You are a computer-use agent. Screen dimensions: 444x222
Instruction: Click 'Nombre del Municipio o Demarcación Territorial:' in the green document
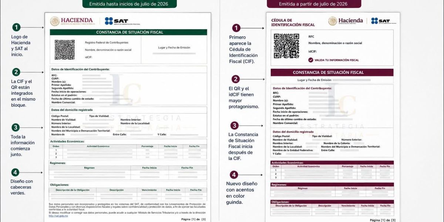(81, 131)
